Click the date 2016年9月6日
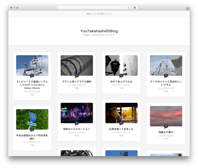The image size is (198, 168). (x=166, y=135)
